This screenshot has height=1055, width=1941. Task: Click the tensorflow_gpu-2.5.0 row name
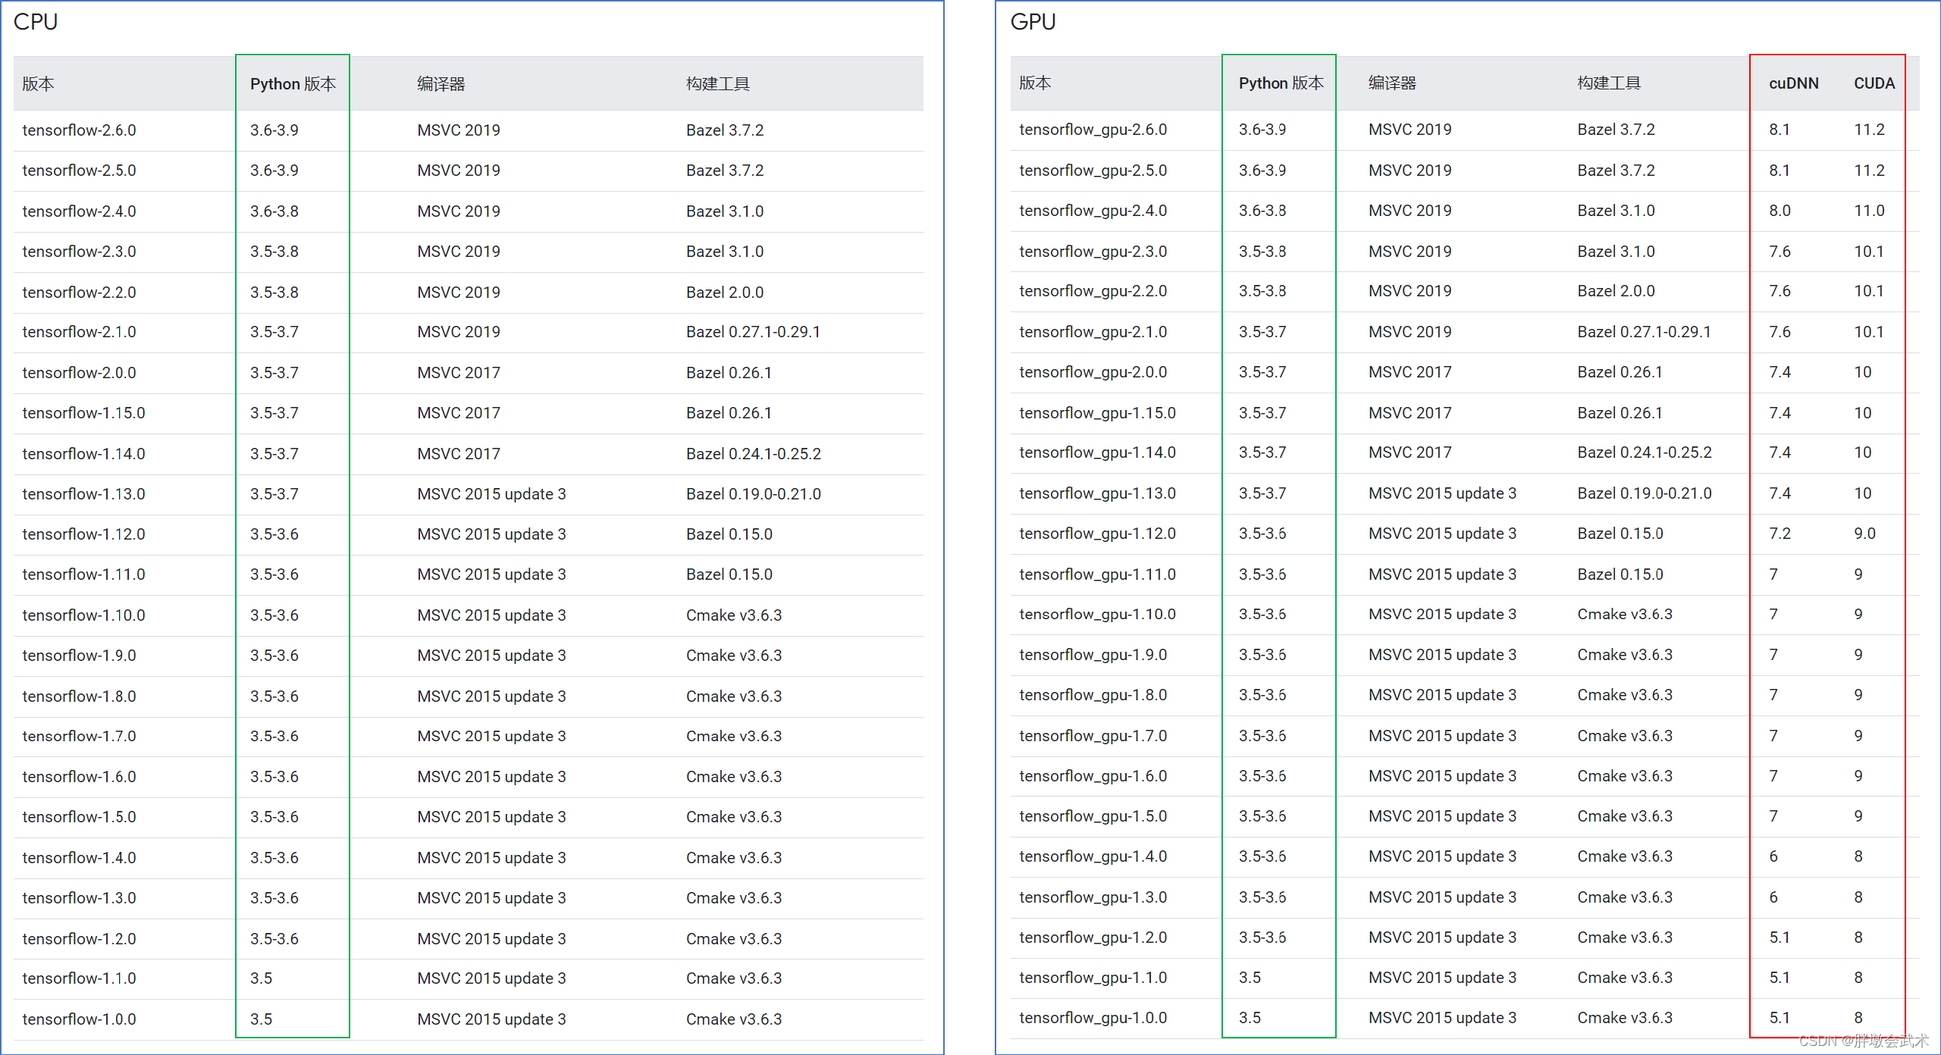click(1093, 171)
